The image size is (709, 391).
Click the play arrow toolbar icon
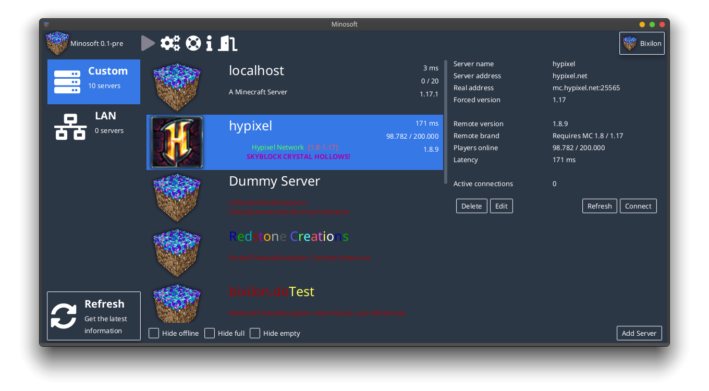148,43
